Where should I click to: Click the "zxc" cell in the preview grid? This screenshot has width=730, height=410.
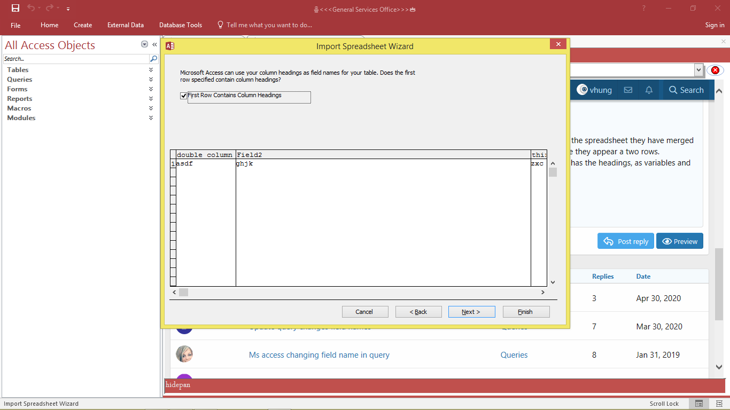click(539, 163)
